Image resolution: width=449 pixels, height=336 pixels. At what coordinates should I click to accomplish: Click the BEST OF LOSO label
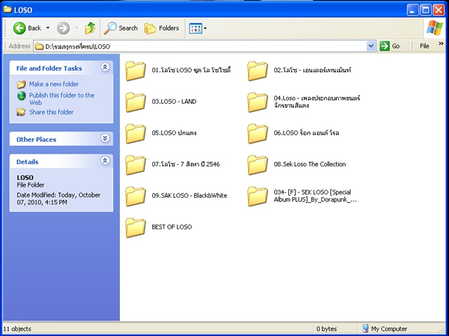tap(172, 227)
